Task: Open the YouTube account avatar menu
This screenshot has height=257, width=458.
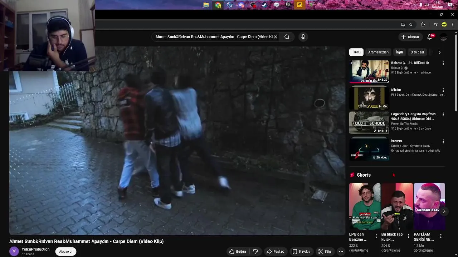Action: [443, 37]
